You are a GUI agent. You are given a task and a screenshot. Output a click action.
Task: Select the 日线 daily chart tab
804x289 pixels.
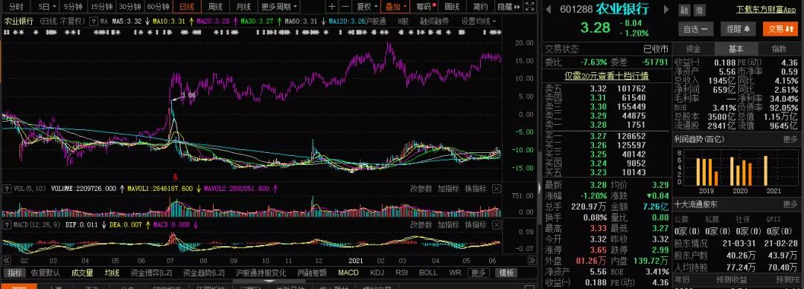(x=187, y=7)
